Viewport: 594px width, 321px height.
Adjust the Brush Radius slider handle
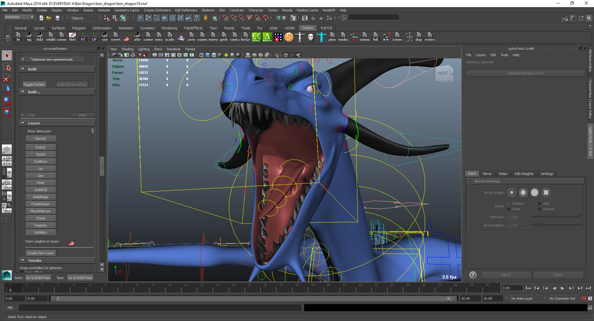pyautogui.click(x=538, y=225)
